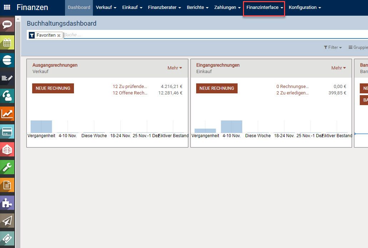
Task: Open the Berichte menu
Action: point(198,7)
